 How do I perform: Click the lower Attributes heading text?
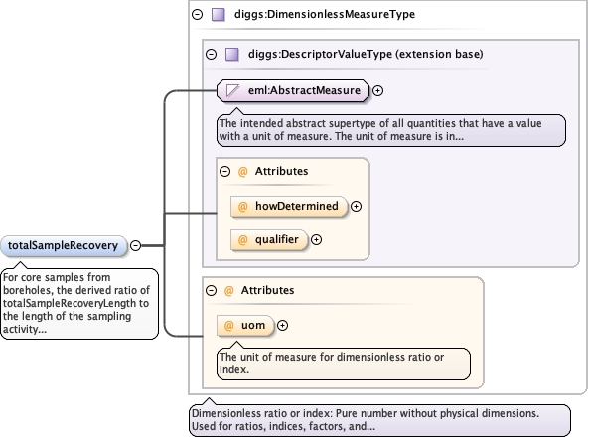pos(268,290)
